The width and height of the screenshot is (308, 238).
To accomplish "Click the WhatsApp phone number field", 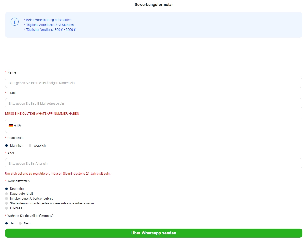I will (163, 126).
